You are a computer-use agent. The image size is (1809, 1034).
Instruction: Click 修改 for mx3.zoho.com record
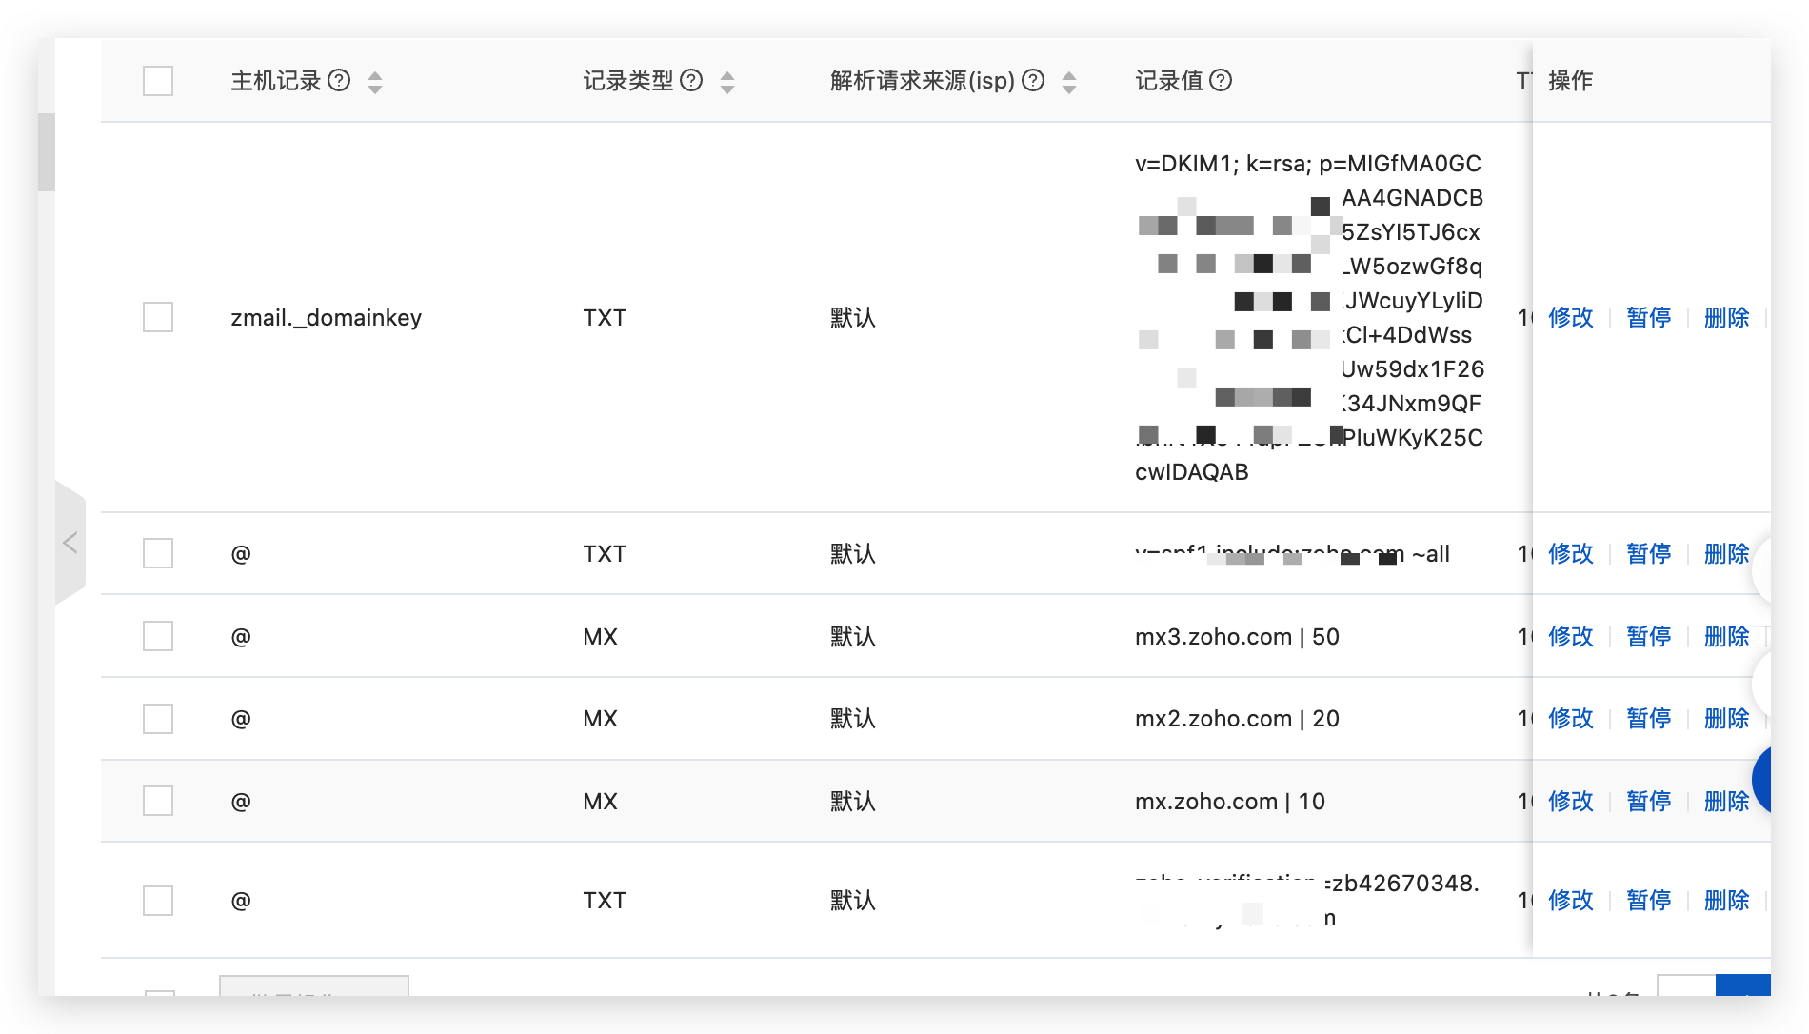click(x=1571, y=636)
